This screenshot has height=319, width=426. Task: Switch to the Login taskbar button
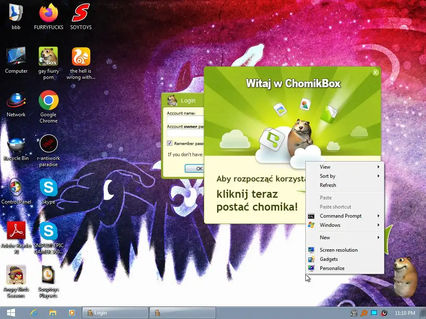[116, 313]
